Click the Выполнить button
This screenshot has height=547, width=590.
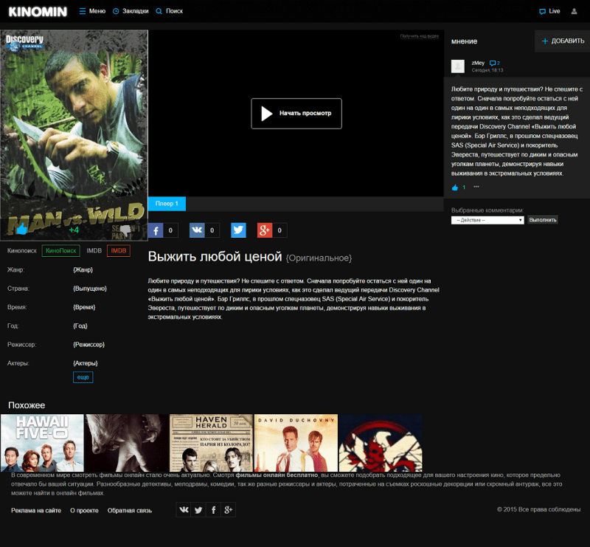(x=542, y=220)
